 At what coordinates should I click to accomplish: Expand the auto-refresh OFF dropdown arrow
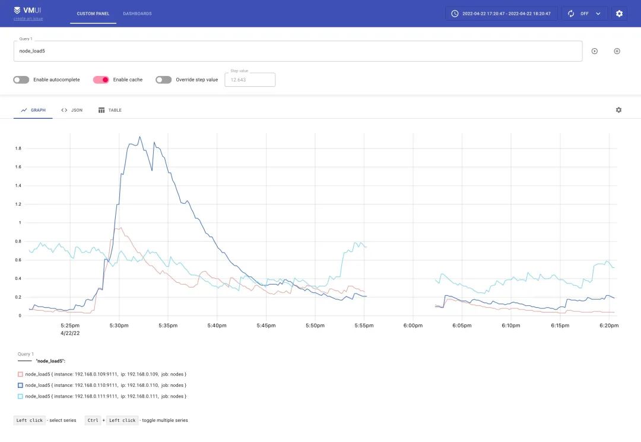(x=598, y=14)
